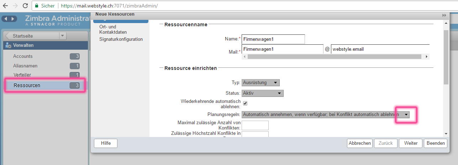The width and height of the screenshot is (458, 165).
Task: Reload the page with the refresh icon
Action: (x=25, y=6)
